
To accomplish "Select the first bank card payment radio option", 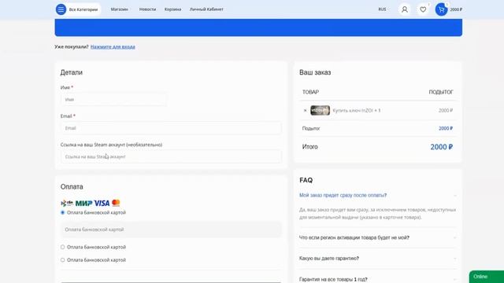I will [x=63, y=212].
